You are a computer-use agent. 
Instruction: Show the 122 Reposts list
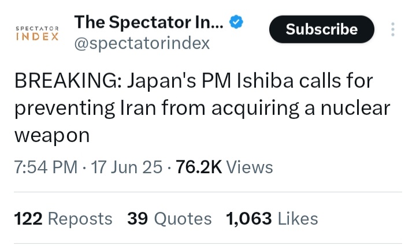tap(63, 219)
